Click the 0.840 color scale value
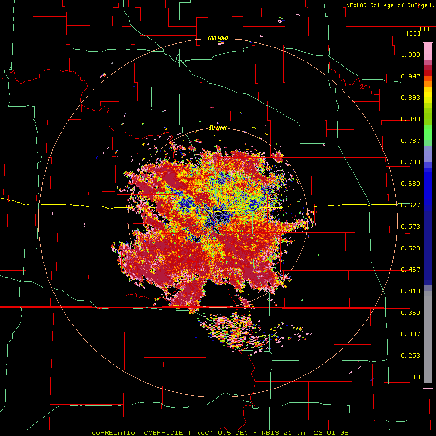Screen dimensions: 436x436 pyautogui.click(x=410, y=119)
